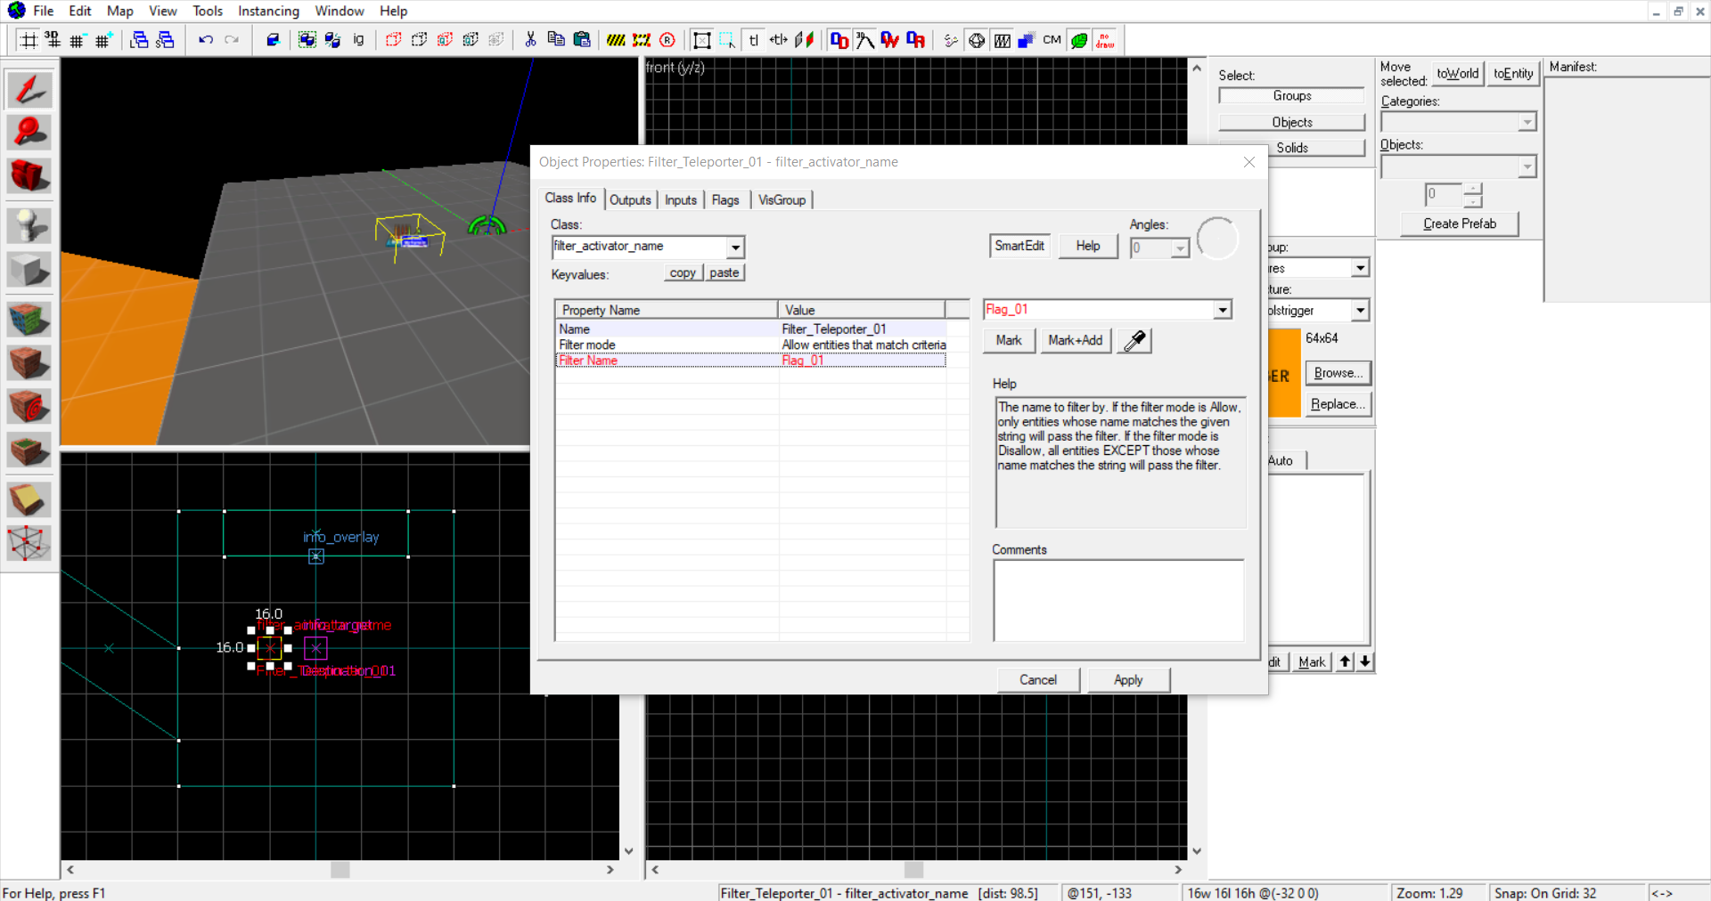Activate the Camera tool
Viewport: 1711px width, 901px height.
click(29, 176)
